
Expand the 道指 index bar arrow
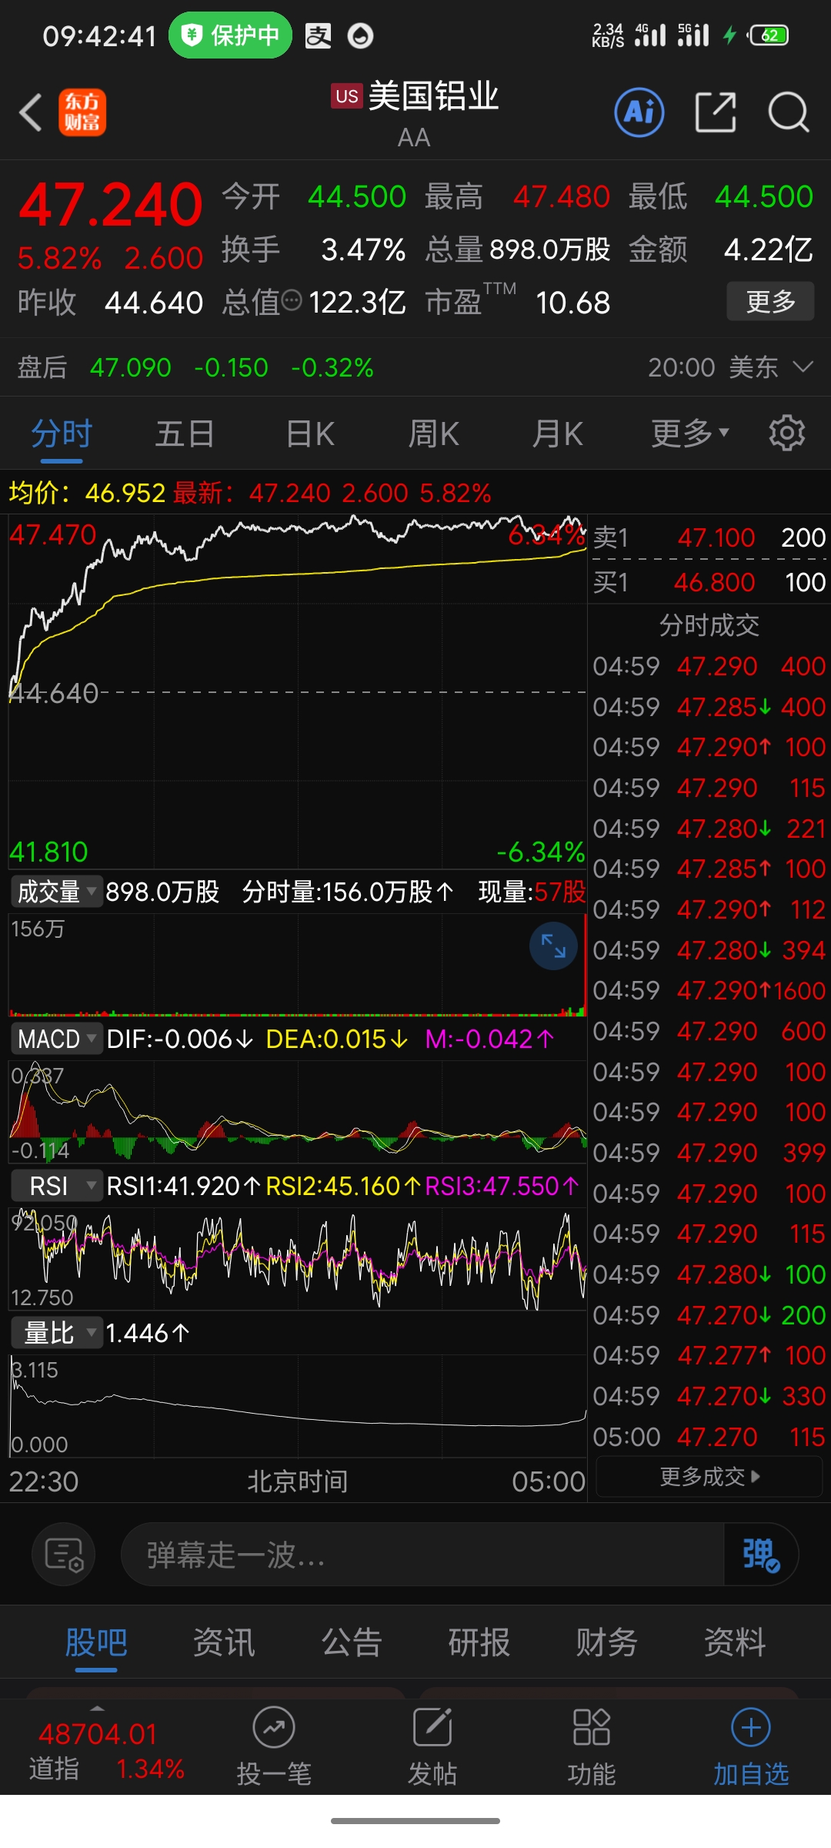coord(98,1709)
